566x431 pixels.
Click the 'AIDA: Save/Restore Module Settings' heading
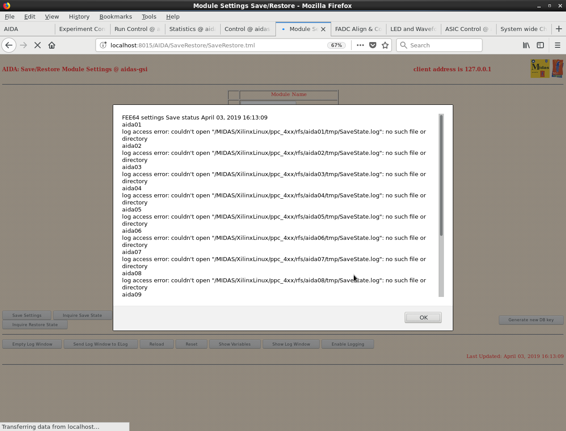(x=75, y=69)
